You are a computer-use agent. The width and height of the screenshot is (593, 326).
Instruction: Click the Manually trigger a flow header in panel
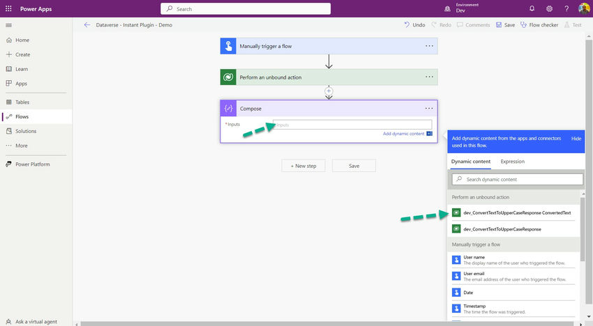coord(513,244)
